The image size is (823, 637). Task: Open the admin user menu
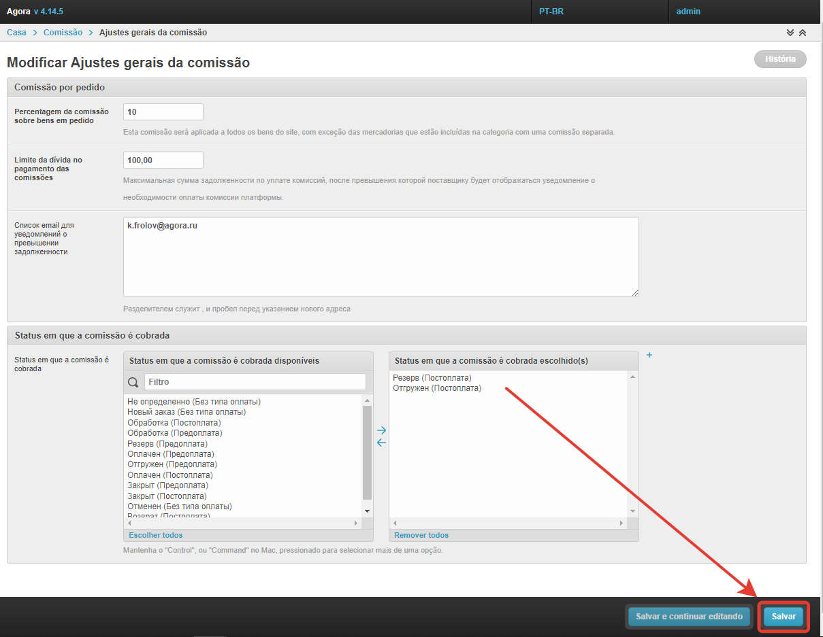point(688,12)
